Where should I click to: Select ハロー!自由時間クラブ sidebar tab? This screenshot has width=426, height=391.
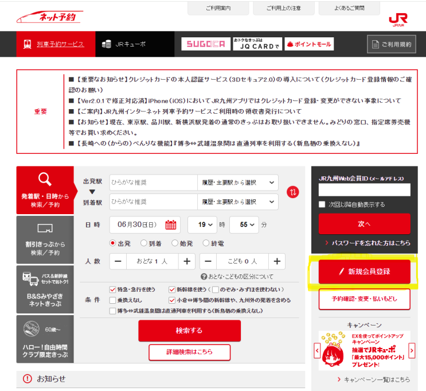coord(45,339)
